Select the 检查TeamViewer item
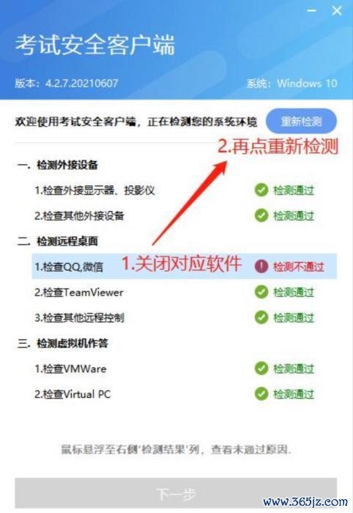The width and height of the screenshot is (353, 513). pyautogui.click(x=79, y=292)
